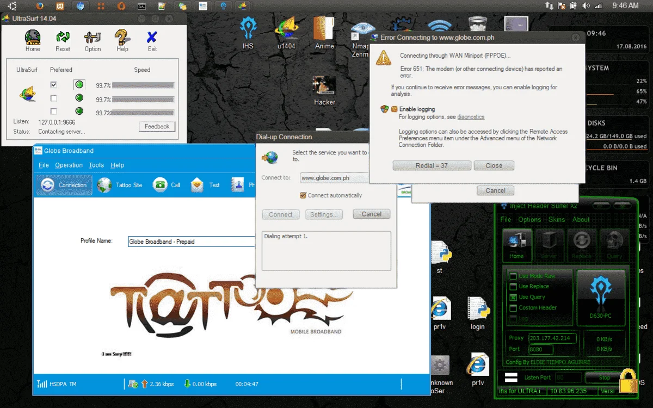Click the volume speaker icon in tray
Viewport: 653px width, 408px height.
pyautogui.click(x=586, y=6)
